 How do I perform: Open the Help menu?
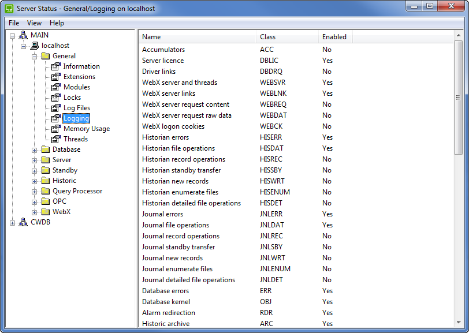pos(57,23)
